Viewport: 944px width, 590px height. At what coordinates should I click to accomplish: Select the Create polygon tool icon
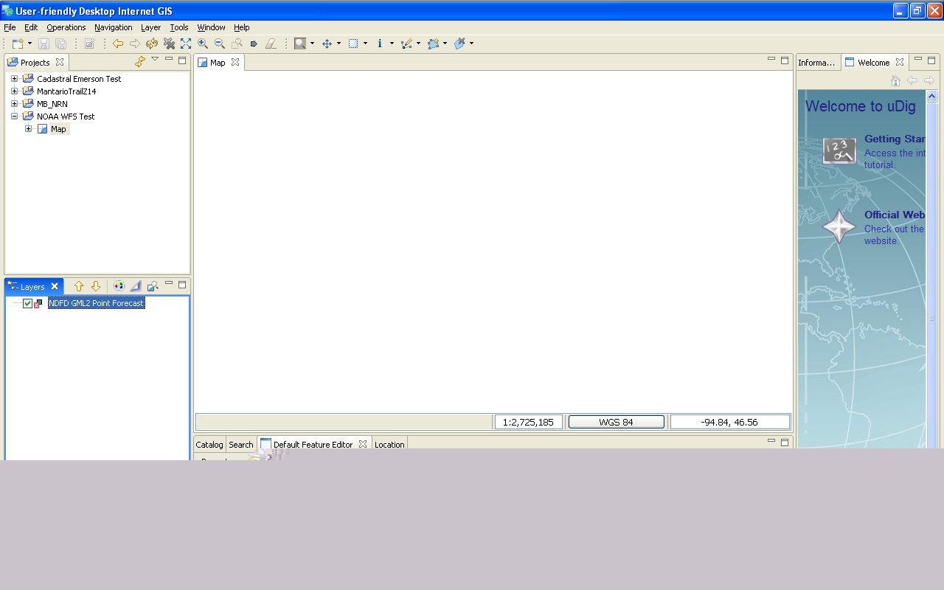tap(433, 44)
